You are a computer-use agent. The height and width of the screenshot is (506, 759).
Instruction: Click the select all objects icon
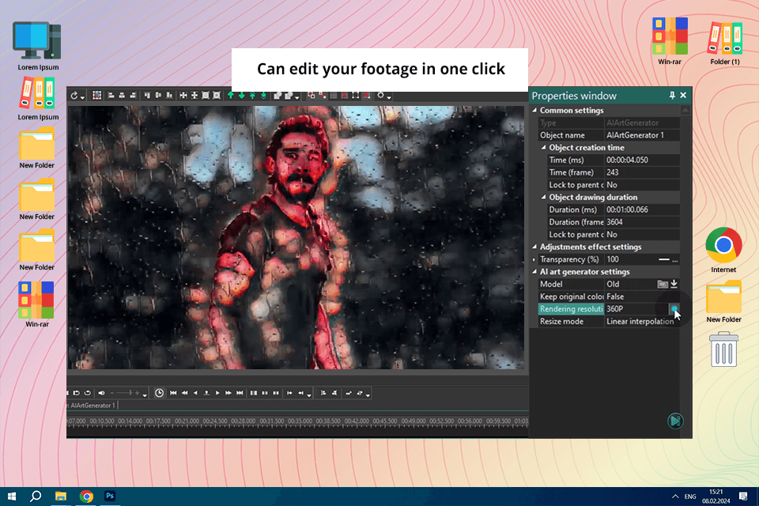[x=96, y=96]
